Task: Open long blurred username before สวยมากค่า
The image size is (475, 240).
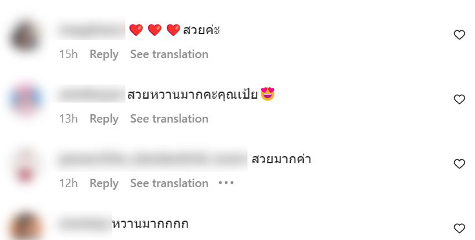Action: (x=153, y=159)
